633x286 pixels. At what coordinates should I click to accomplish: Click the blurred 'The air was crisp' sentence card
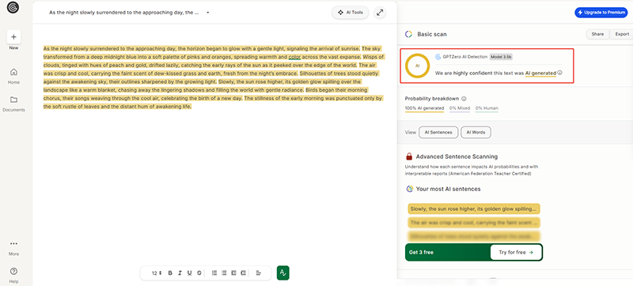coord(473,222)
